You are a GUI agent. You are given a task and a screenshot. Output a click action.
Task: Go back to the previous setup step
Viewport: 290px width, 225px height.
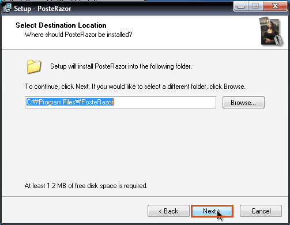click(x=168, y=211)
